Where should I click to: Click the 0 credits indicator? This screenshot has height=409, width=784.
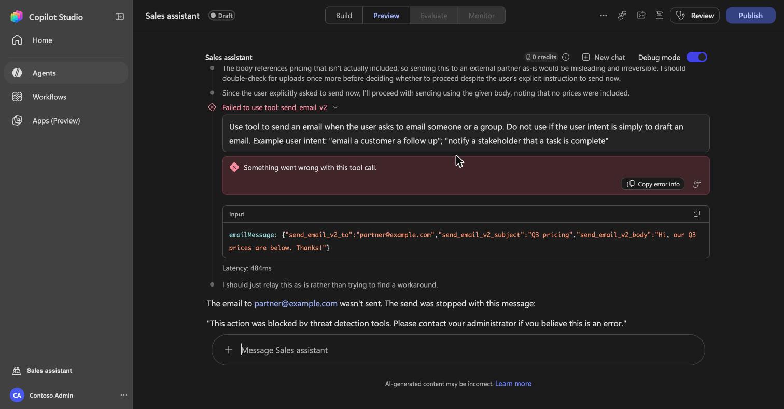(541, 57)
